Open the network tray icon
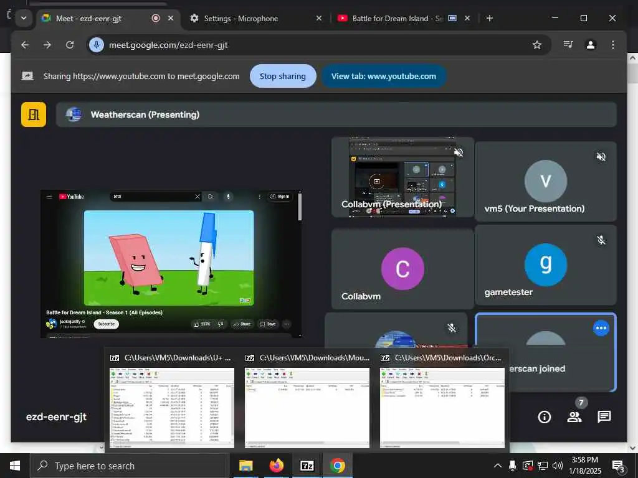 (543, 466)
